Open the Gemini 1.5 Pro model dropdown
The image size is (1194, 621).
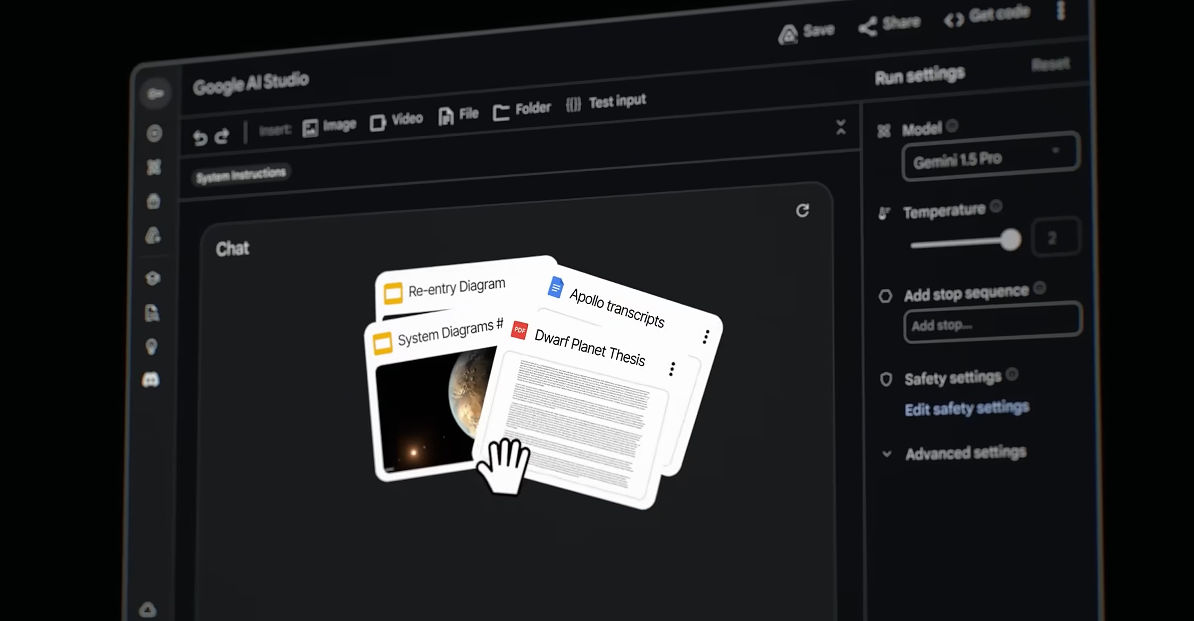pos(990,158)
